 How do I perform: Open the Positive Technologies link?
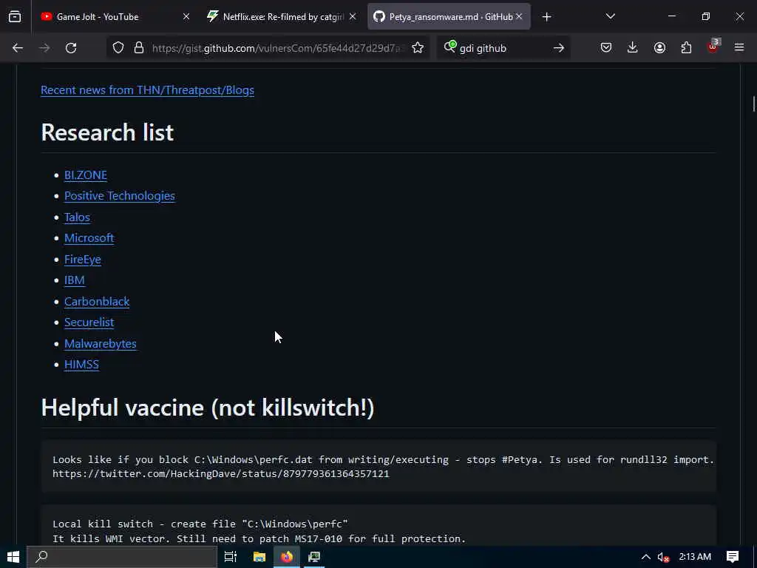click(120, 196)
